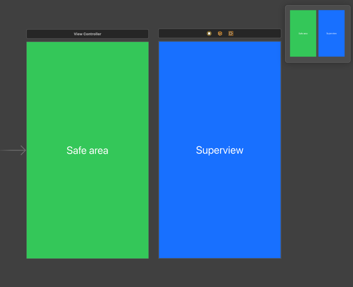
Task: Select the "Safe area" label on the canvas
Action: 87,150
